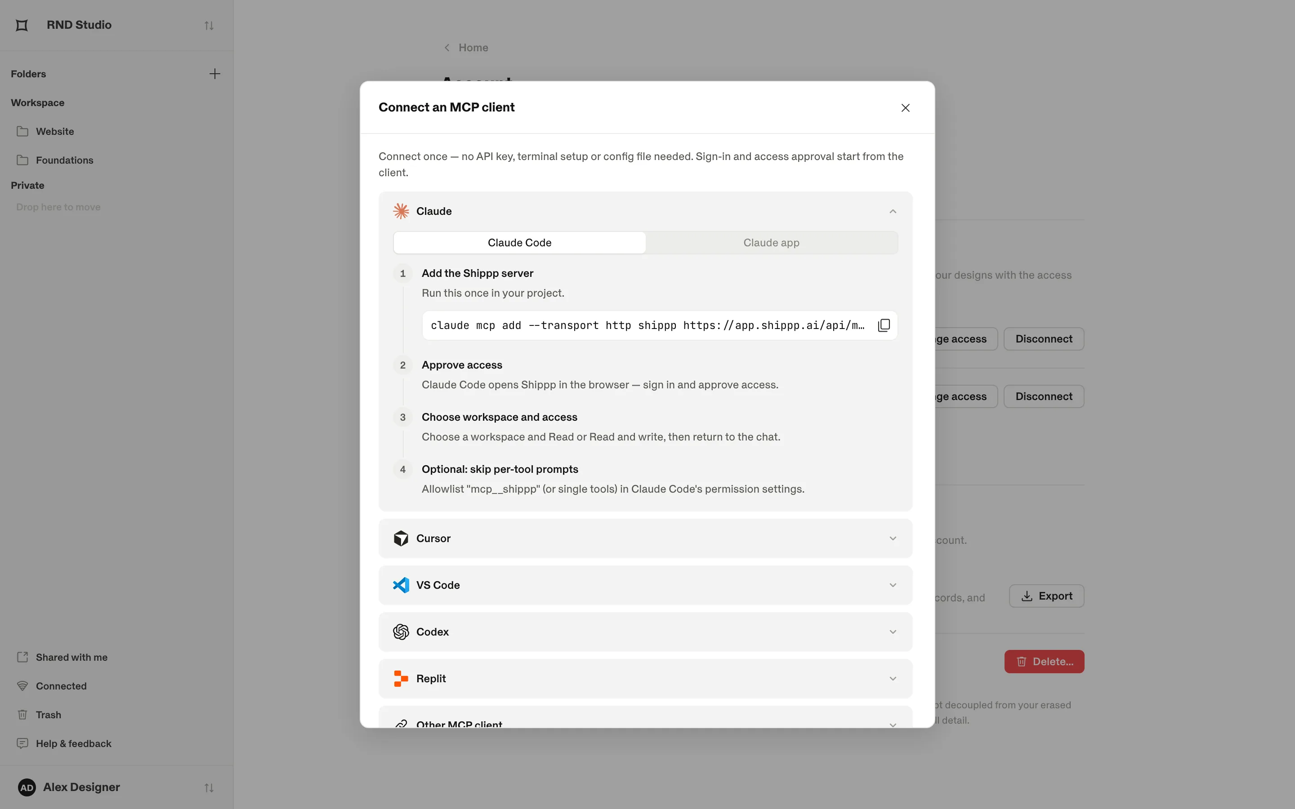Image resolution: width=1295 pixels, height=809 pixels.
Task: Open the Foundations folder
Action: [116, 160]
